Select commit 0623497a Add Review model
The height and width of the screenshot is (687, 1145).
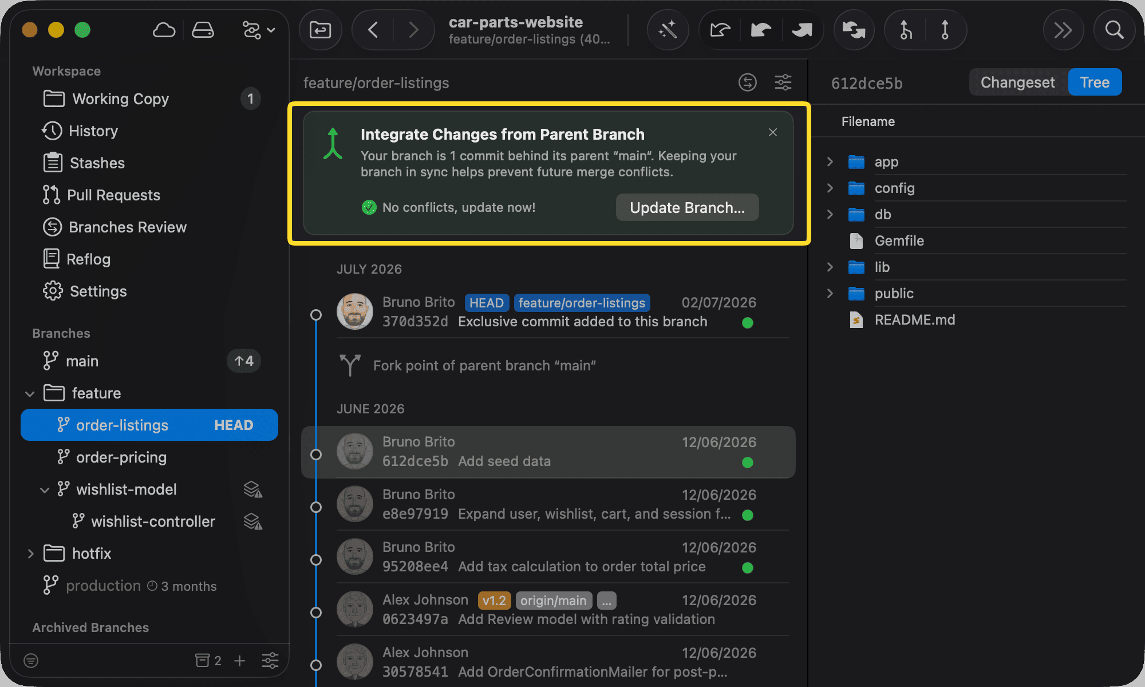point(548,610)
